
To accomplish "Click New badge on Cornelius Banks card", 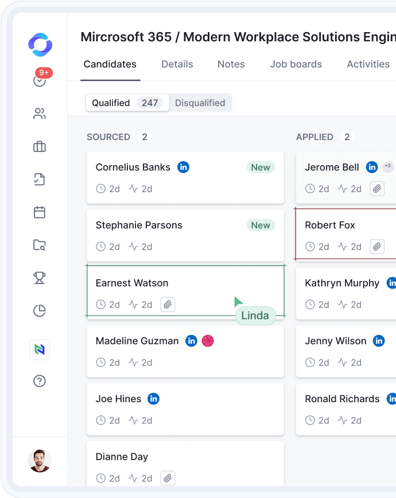I will tap(261, 168).
